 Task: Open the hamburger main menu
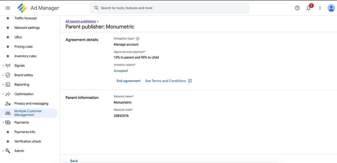8,8
